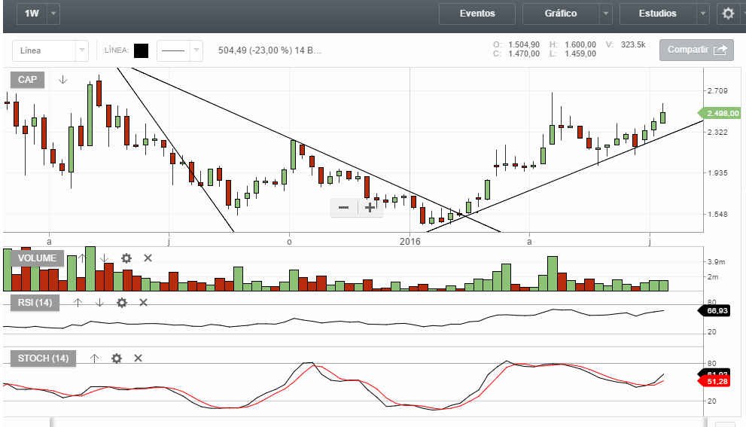This screenshot has width=746, height=427.
Task: Click the STOCH (14) panel label
Action: (44, 358)
